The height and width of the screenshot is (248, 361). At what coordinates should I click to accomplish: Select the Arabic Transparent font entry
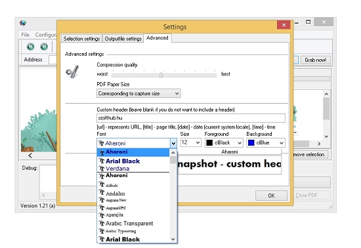point(133,223)
